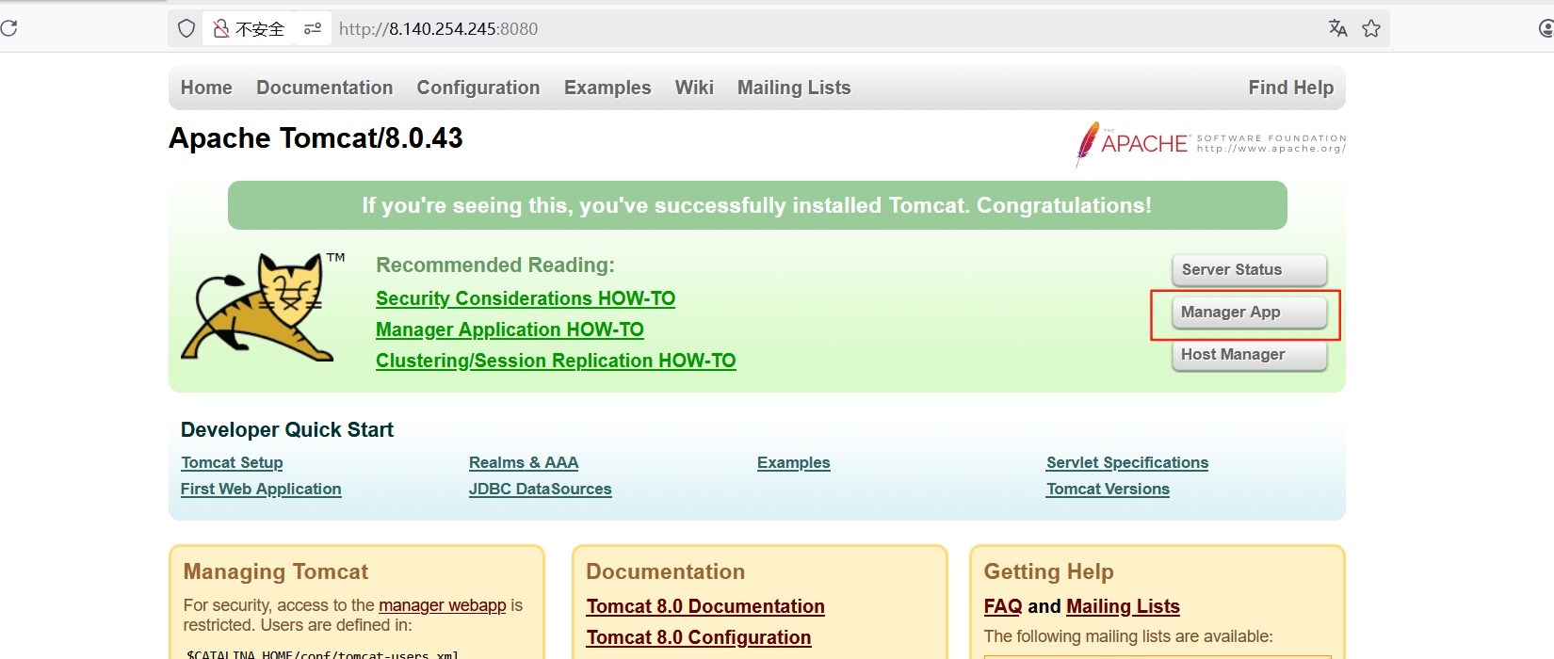The height and width of the screenshot is (659, 1554).
Task: Open the Configuration nav item
Action: click(478, 88)
